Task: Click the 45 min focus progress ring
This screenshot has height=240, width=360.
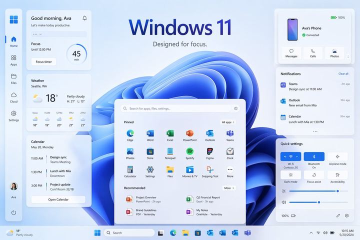Action: click(76, 54)
